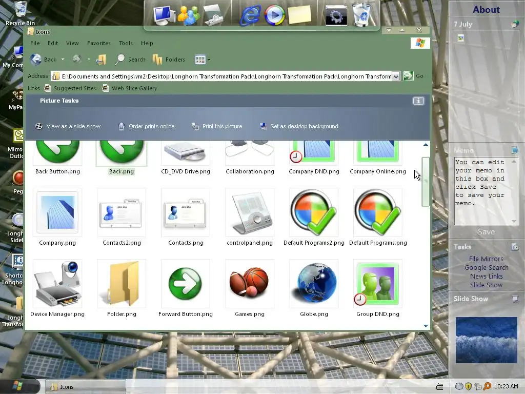Viewport: 525px width, 394px height.
Task: Select the Contacts2.png file
Action: 122,217
